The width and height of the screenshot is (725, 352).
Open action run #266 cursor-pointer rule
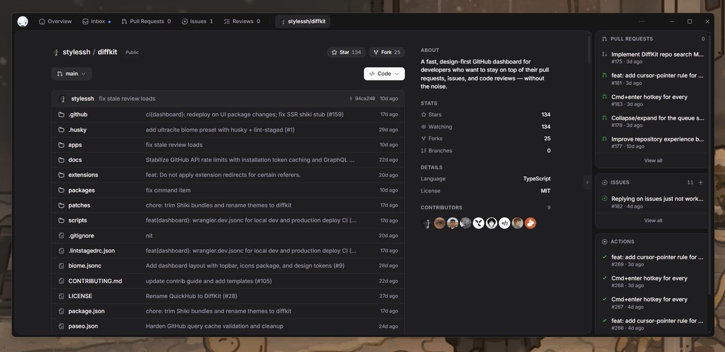(x=652, y=324)
